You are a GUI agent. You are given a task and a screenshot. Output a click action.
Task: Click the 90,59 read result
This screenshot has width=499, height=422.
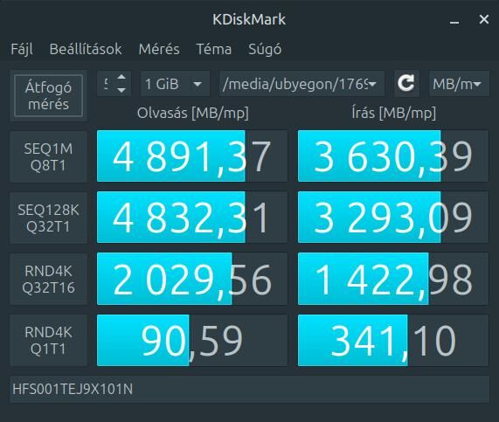click(192, 340)
